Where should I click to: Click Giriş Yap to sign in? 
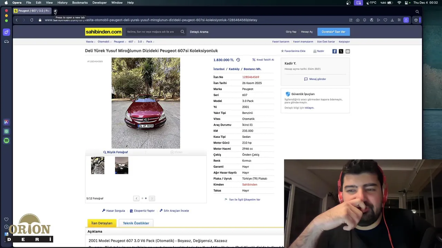[291, 32]
